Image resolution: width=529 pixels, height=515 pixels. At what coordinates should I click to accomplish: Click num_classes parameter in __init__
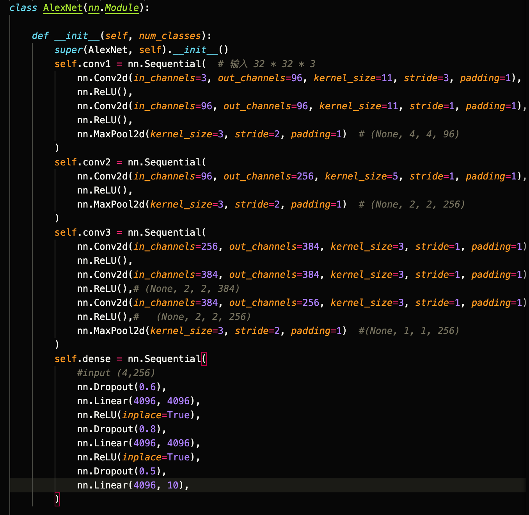pos(170,36)
